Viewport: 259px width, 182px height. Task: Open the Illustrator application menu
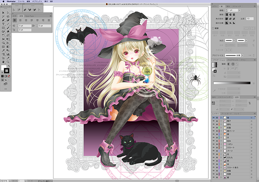click(11, 1)
